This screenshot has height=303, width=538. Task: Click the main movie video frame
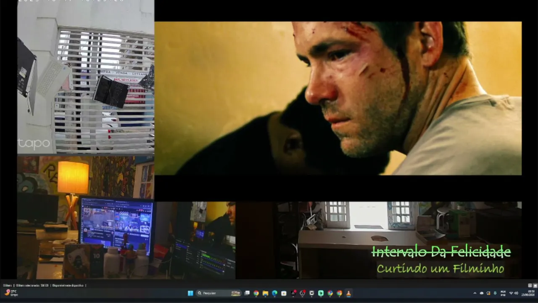click(x=338, y=98)
